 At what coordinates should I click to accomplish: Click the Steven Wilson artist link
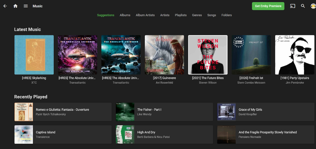point(208,83)
